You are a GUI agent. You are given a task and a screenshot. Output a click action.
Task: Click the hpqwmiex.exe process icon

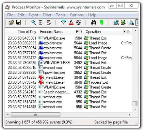click(40, 72)
